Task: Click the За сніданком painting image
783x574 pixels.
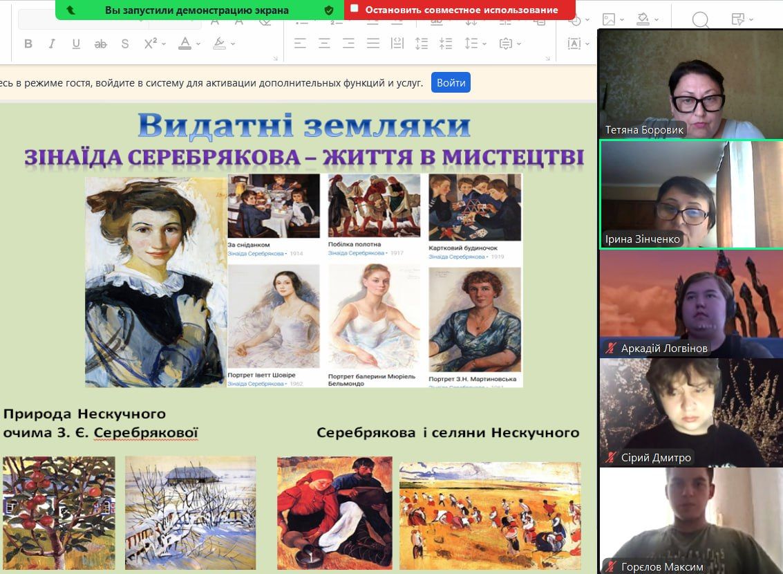Action: [274, 206]
